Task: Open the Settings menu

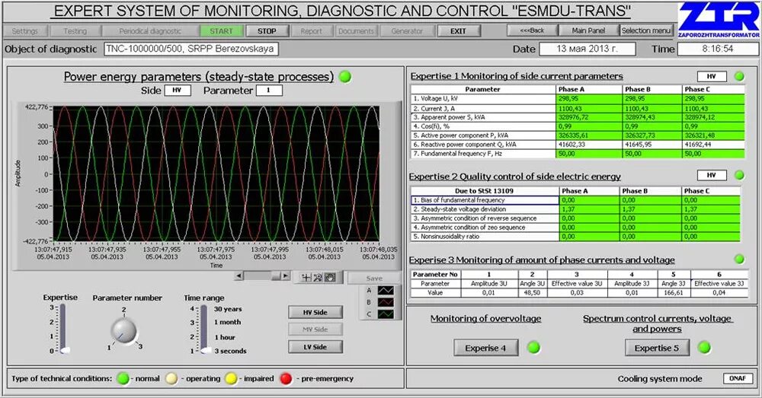Action: [x=25, y=31]
